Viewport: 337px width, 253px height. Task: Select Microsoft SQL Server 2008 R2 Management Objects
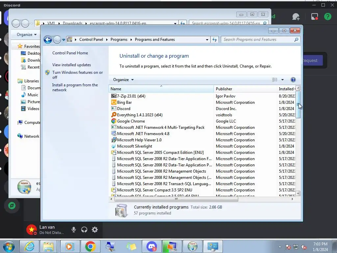(161, 171)
